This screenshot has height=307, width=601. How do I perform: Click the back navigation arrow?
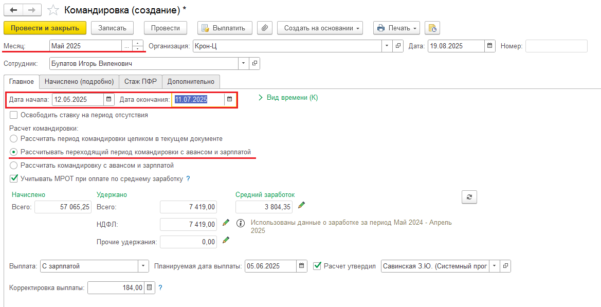click(x=13, y=10)
